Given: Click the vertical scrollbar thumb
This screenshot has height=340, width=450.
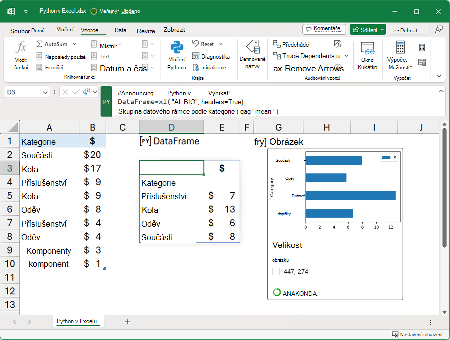Looking at the screenshot, I should 444,188.
